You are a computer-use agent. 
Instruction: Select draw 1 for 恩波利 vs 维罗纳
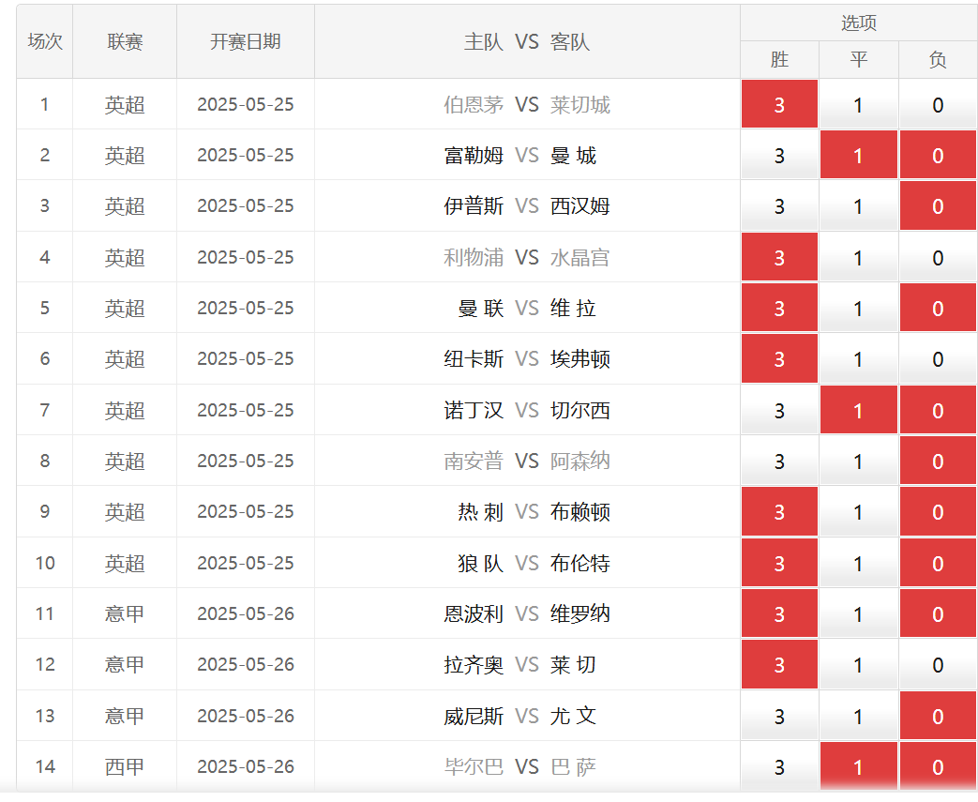click(858, 613)
